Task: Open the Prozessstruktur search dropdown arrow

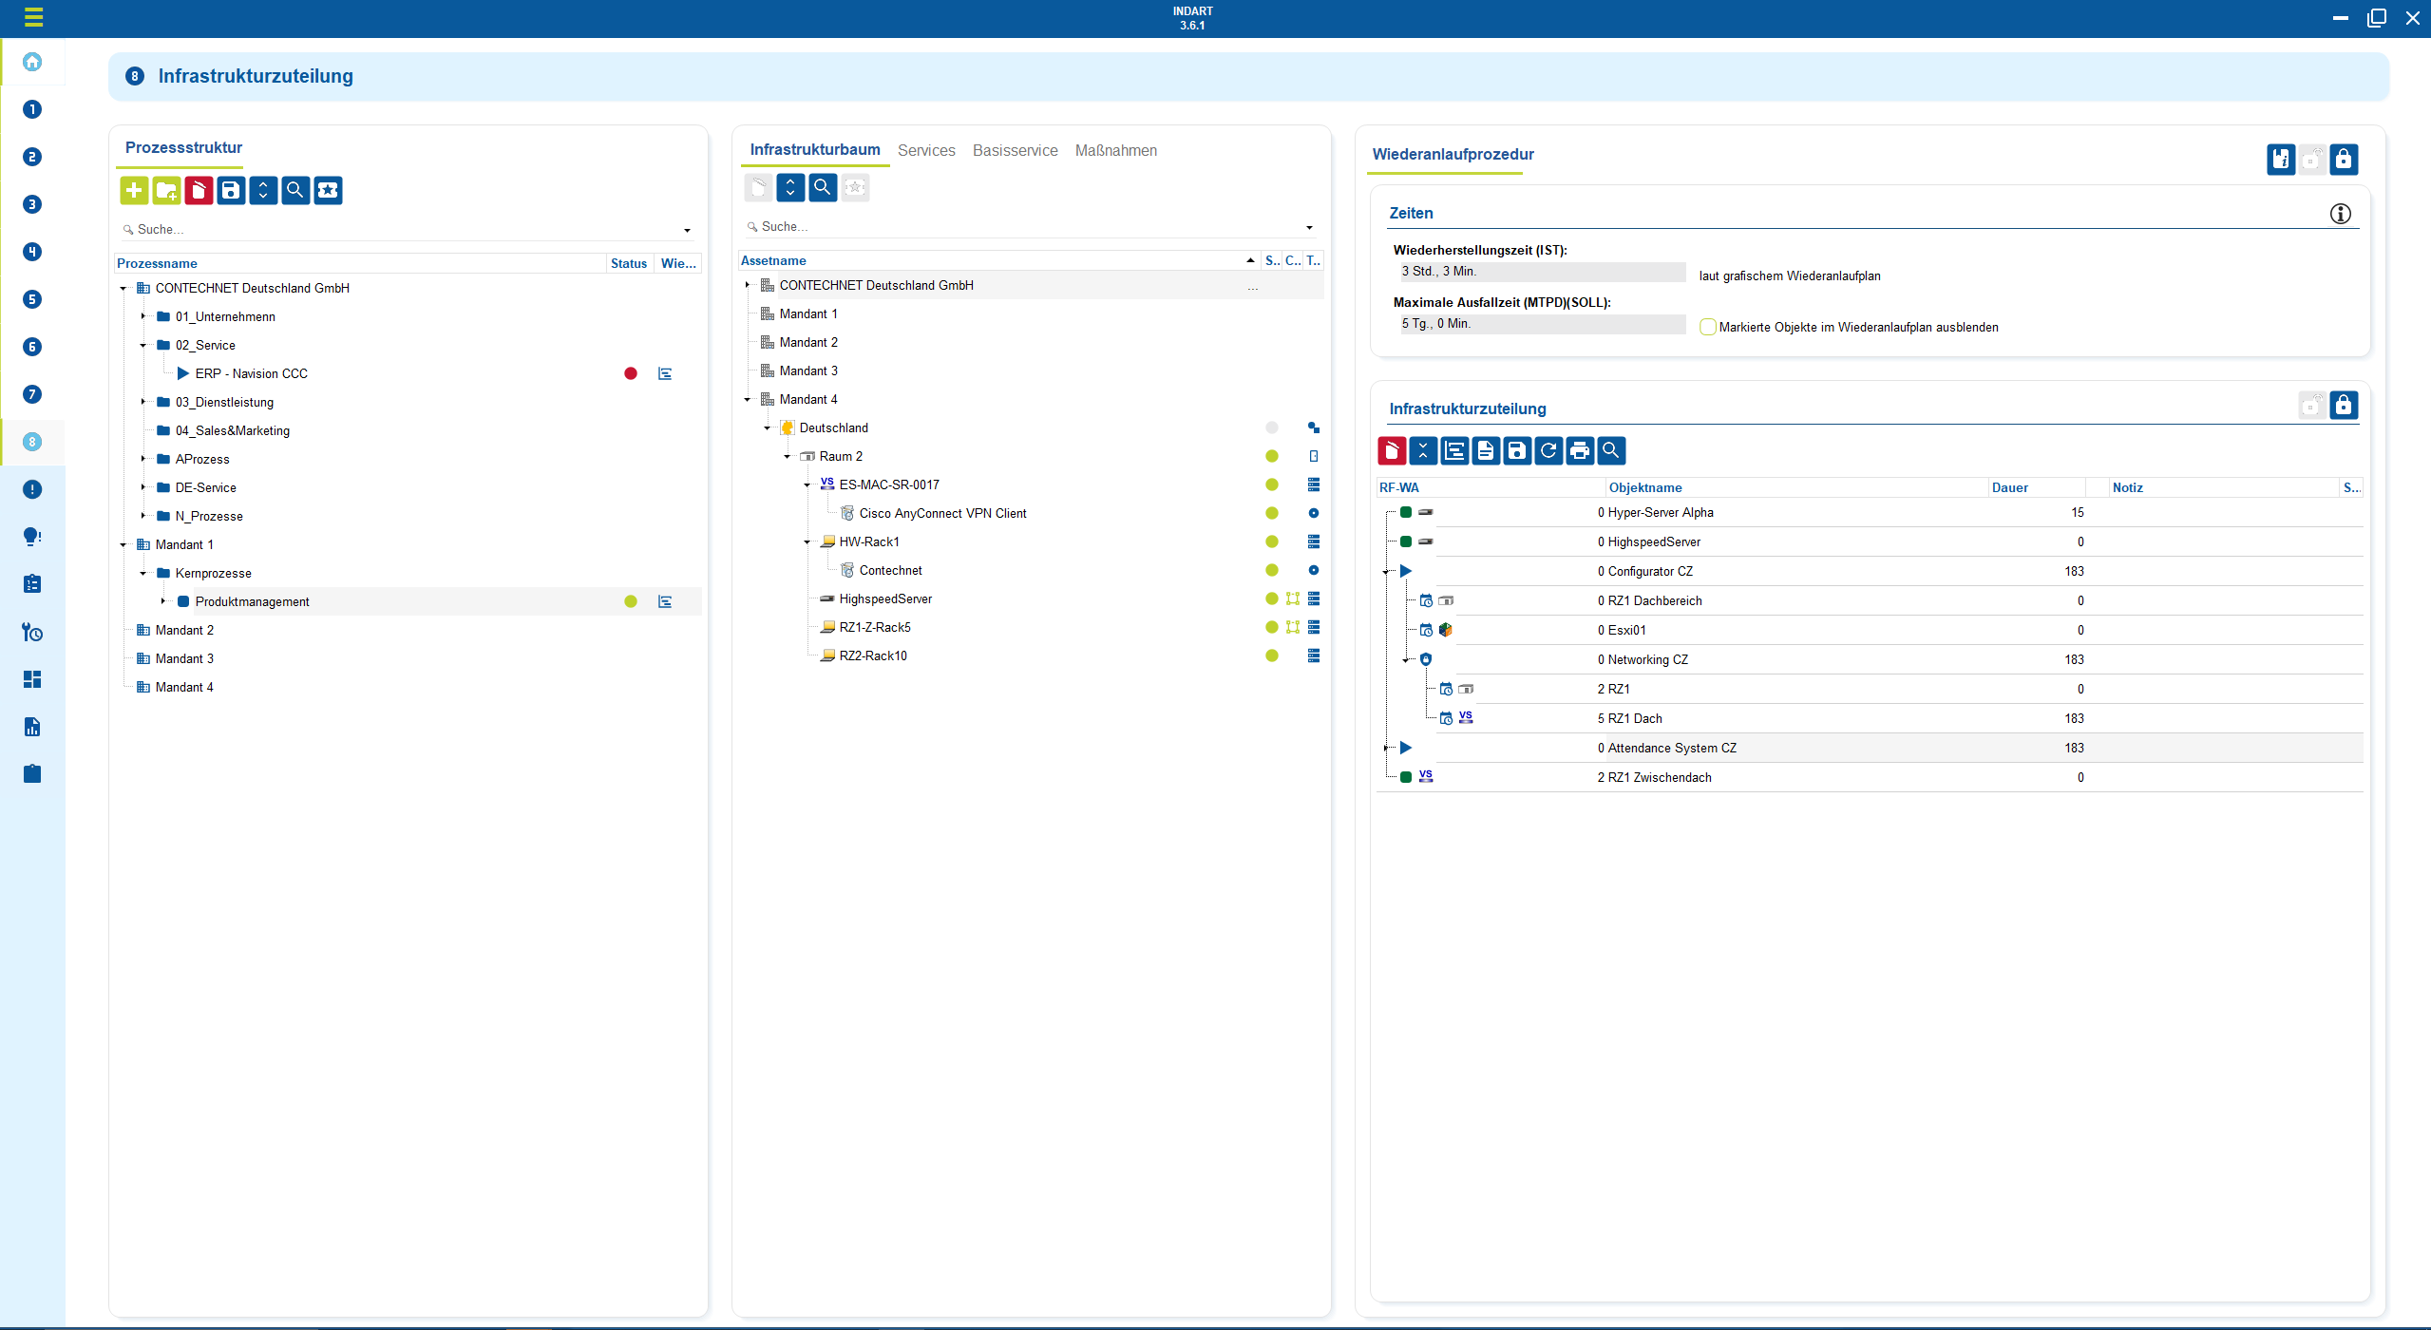Action: pos(687,231)
